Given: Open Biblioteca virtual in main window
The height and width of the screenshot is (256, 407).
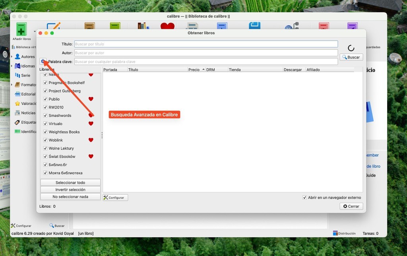Looking at the screenshot, I should tap(24, 47).
